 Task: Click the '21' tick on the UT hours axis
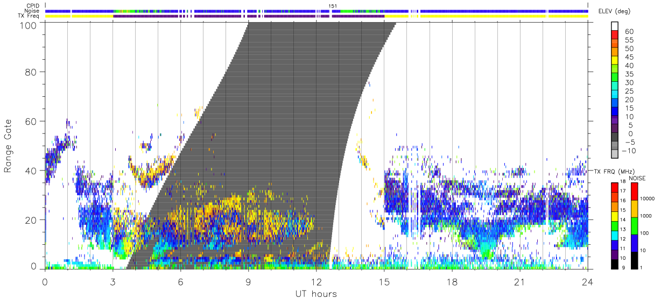coord(519,282)
